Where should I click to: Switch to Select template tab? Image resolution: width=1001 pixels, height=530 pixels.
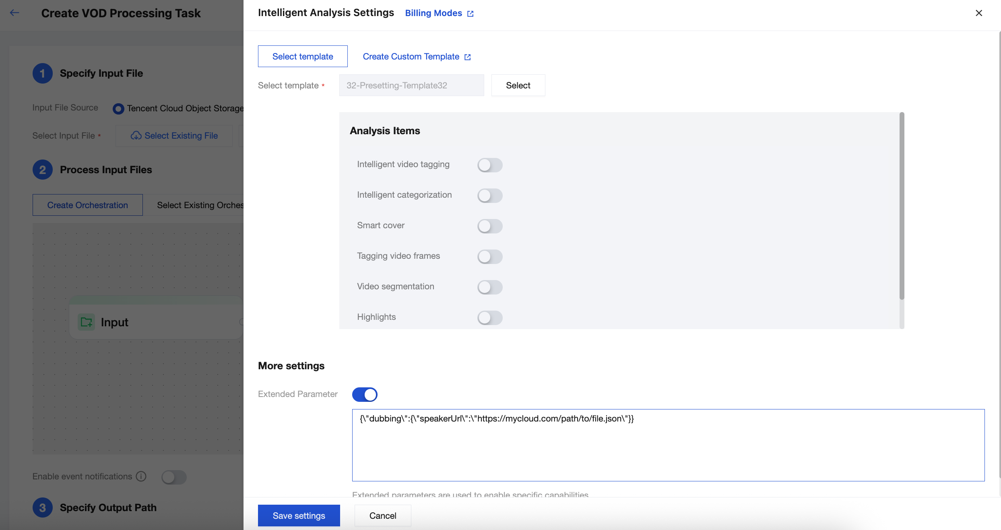(303, 57)
